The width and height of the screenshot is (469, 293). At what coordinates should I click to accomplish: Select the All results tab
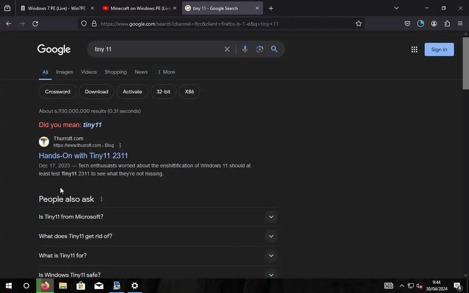point(45,72)
